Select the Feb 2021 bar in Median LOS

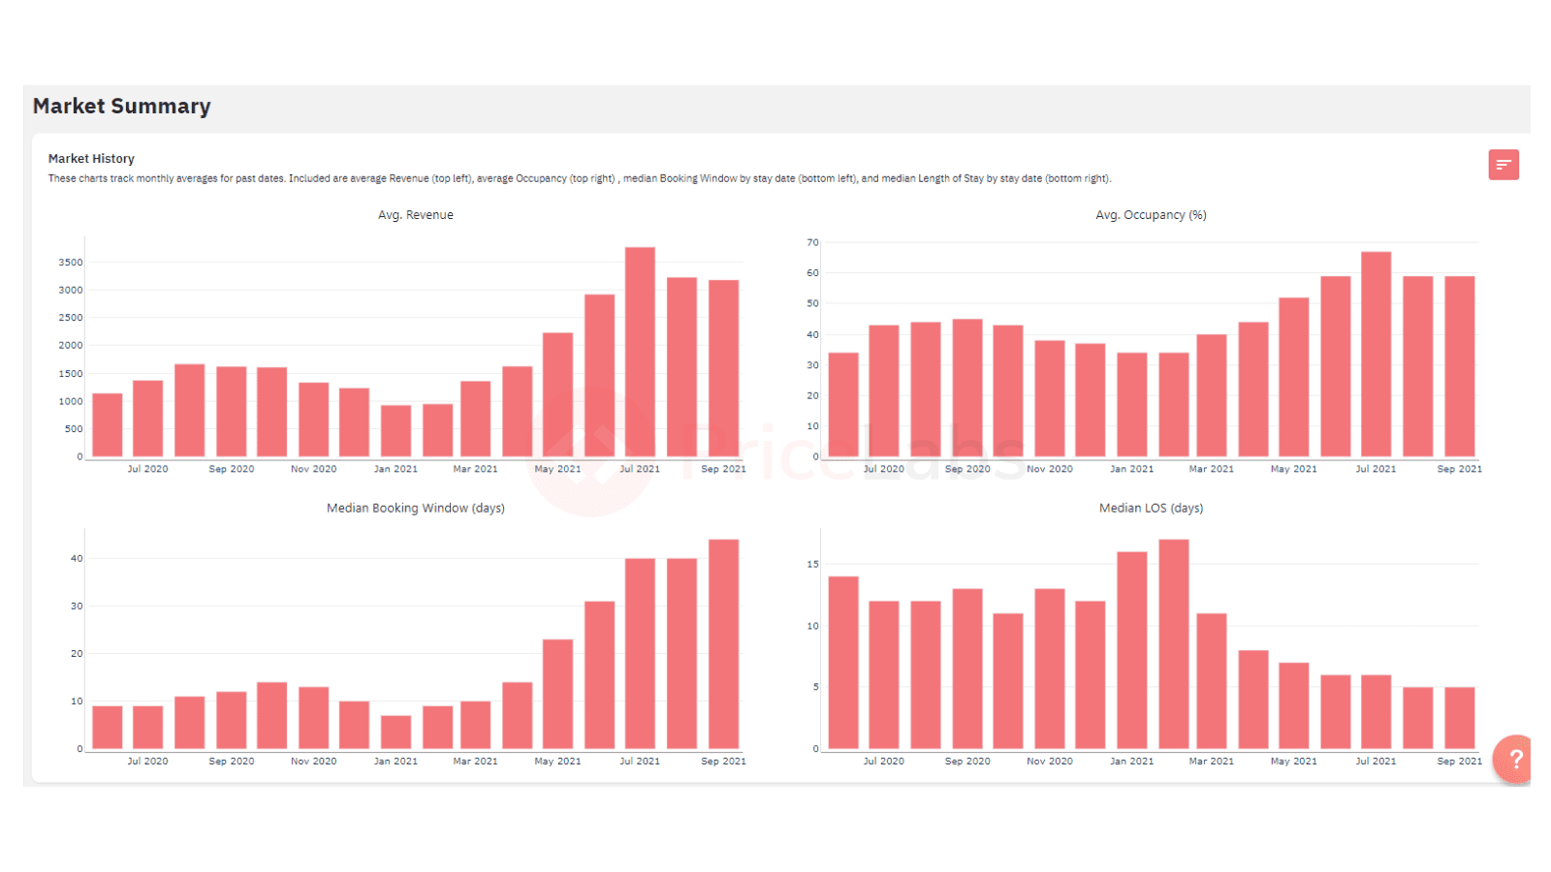click(1174, 644)
